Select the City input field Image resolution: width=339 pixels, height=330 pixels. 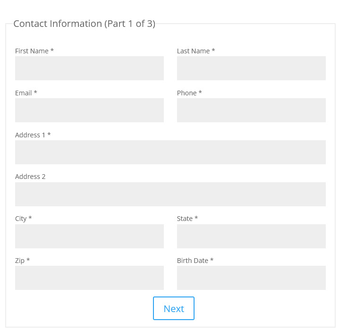tap(89, 236)
